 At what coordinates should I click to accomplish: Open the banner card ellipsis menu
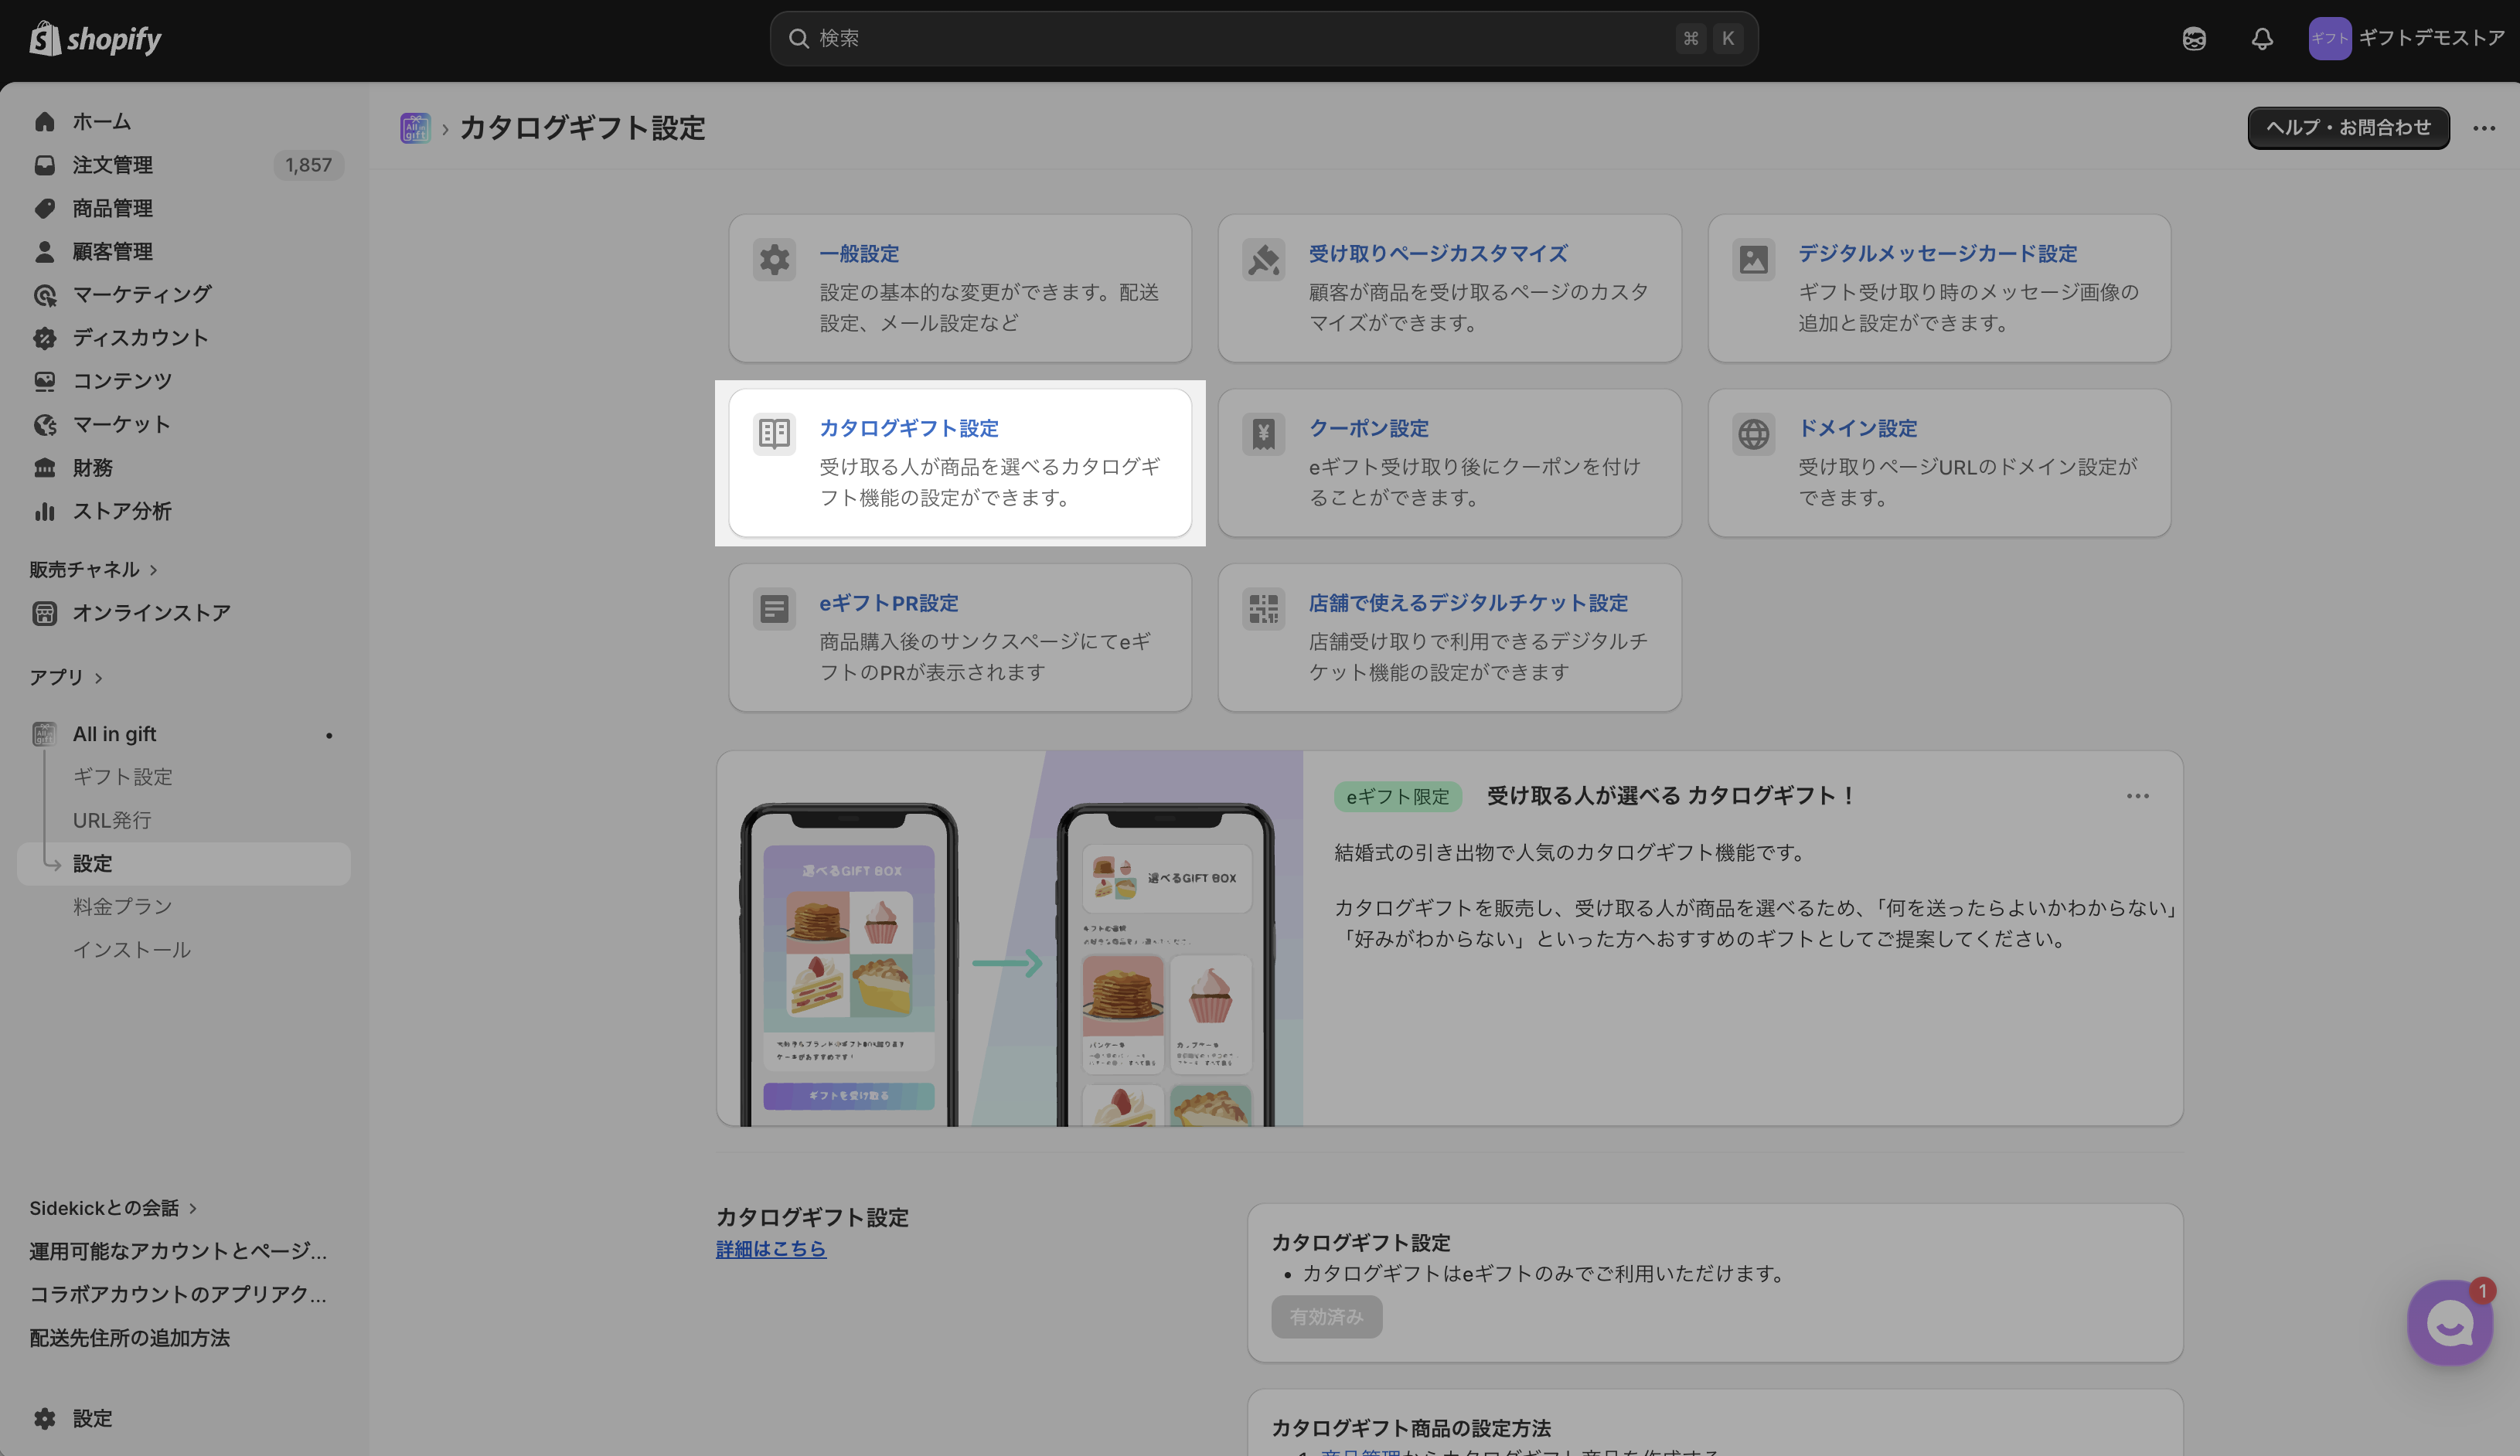pyautogui.click(x=2138, y=796)
